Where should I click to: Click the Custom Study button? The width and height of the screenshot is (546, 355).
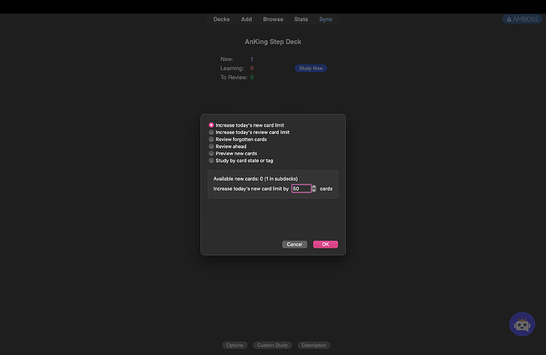(x=273, y=345)
